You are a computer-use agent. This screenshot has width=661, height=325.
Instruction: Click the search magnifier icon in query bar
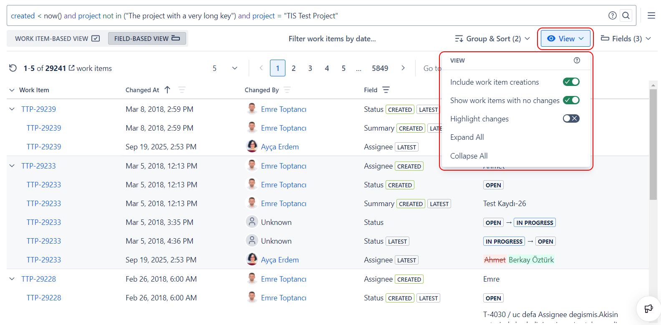(x=626, y=16)
